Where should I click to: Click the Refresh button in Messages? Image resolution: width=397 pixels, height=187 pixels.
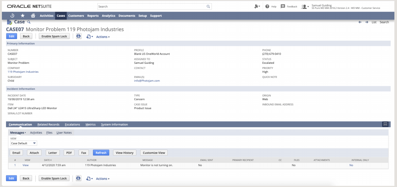pos(101,152)
